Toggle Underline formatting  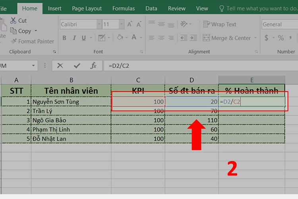(x=83, y=38)
